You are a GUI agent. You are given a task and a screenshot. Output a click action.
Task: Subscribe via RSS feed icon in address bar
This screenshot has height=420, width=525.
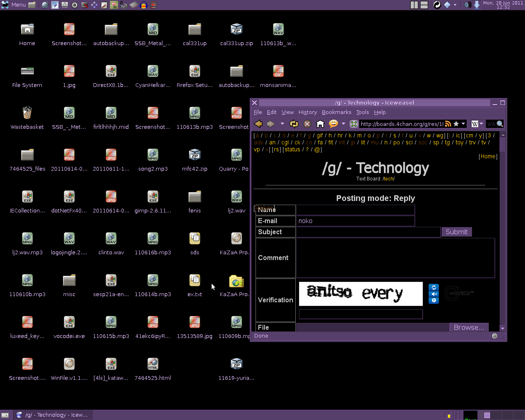click(448, 124)
